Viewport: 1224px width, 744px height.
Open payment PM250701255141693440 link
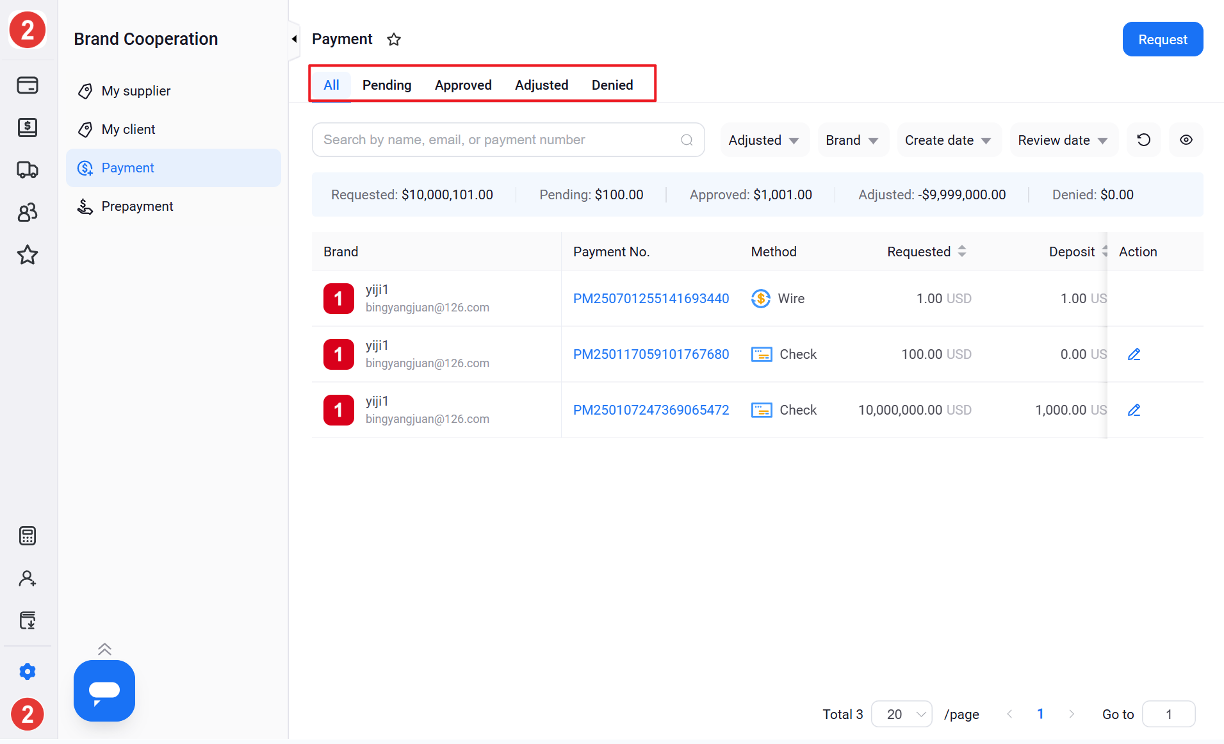(651, 299)
